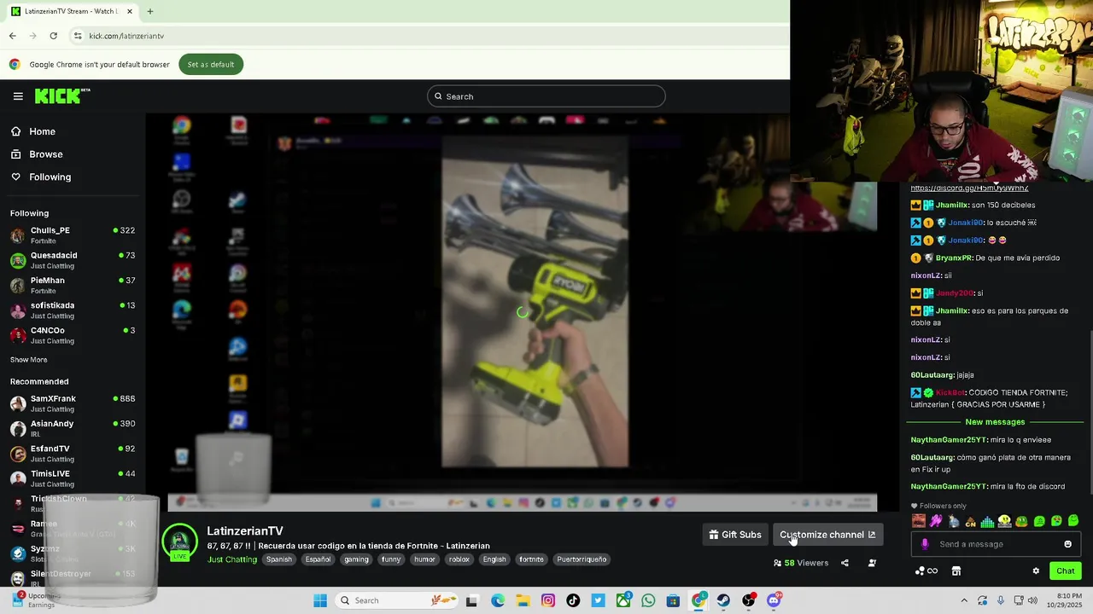1093x614 pixels.
Task: Select the fortnite tag
Action: [x=531, y=559]
